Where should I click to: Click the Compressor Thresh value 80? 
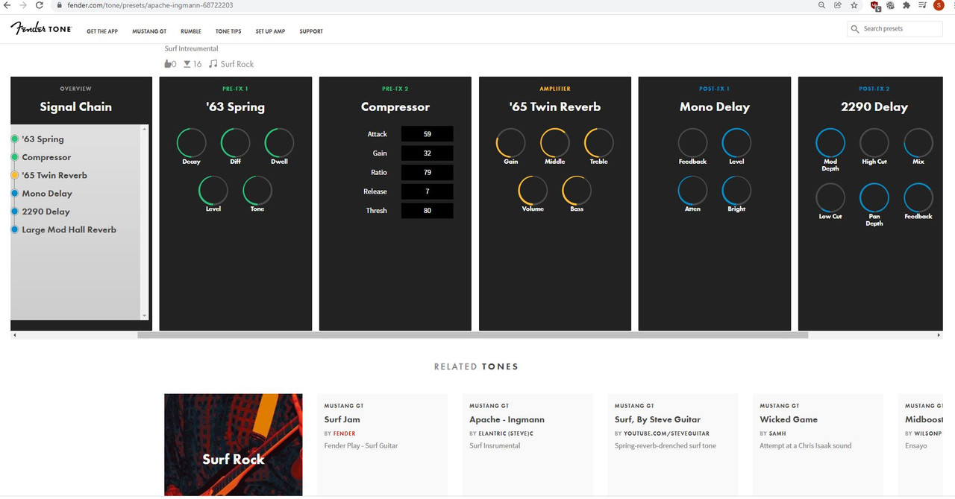(428, 211)
